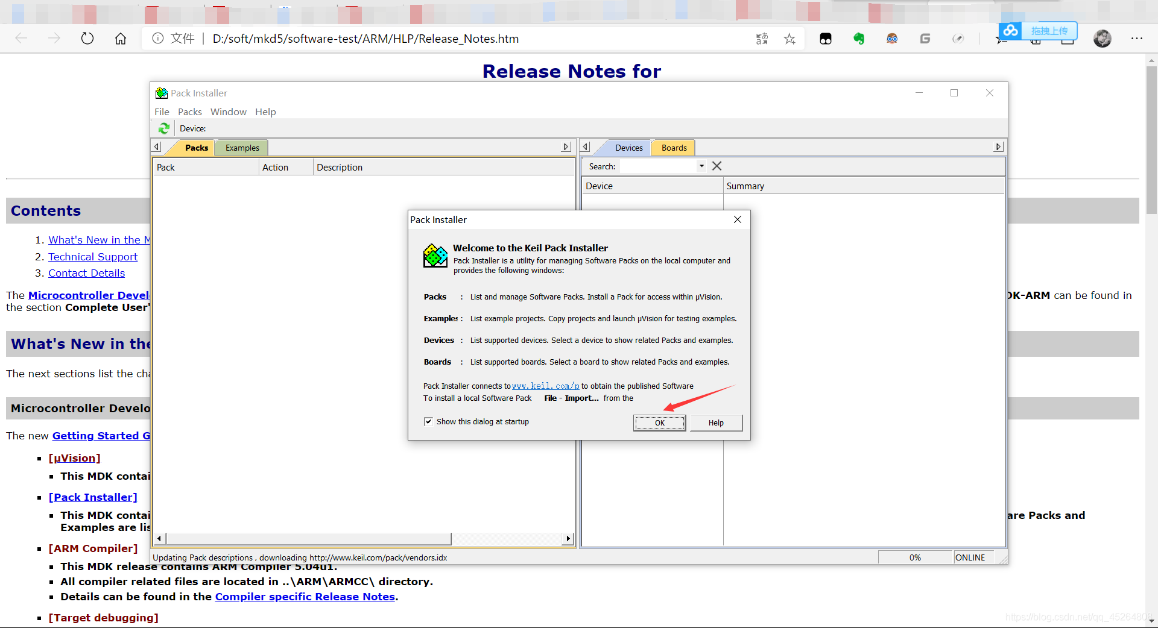
Task: Open the Packs menu
Action: click(x=190, y=111)
